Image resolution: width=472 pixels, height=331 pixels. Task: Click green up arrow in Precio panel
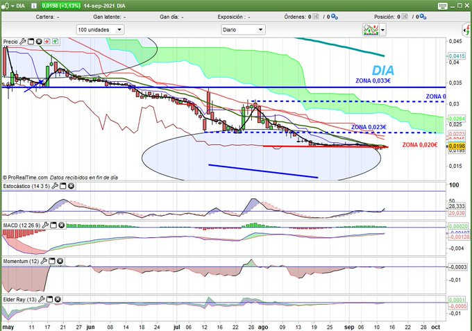click(x=55, y=42)
